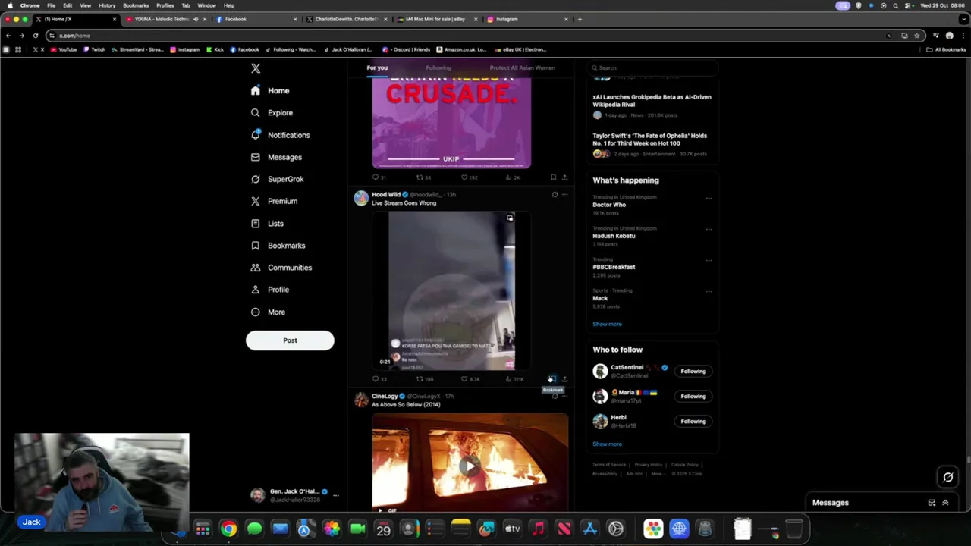Image resolution: width=971 pixels, height=546 pixels.
Task: Repost the Hood Wild post
Action: 424,378
